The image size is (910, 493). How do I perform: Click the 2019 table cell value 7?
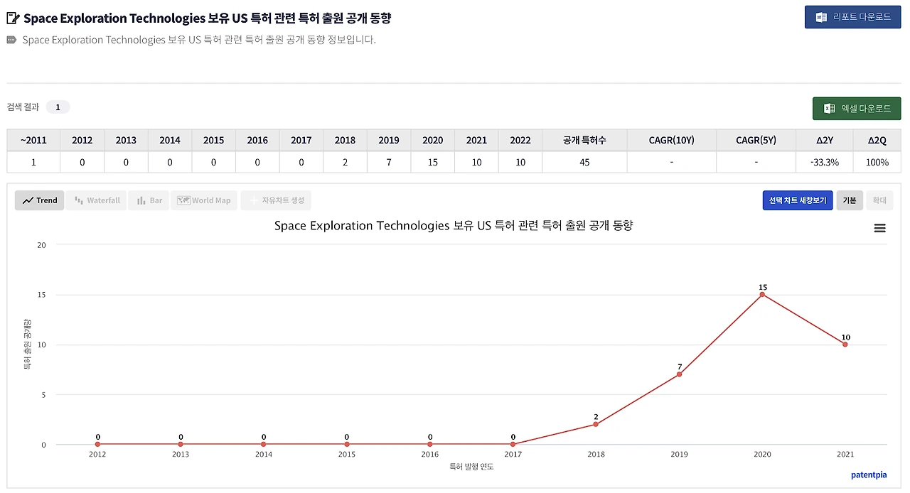pyautogui.click(x=389, y=162)
